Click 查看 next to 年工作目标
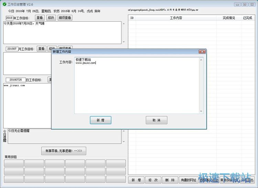 [40, 18]
